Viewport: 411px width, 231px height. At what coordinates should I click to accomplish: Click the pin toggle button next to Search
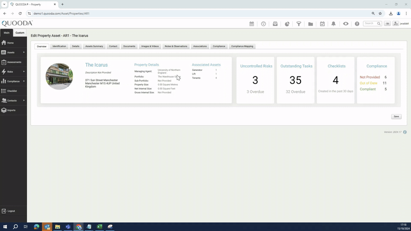(x=387, y=24)
